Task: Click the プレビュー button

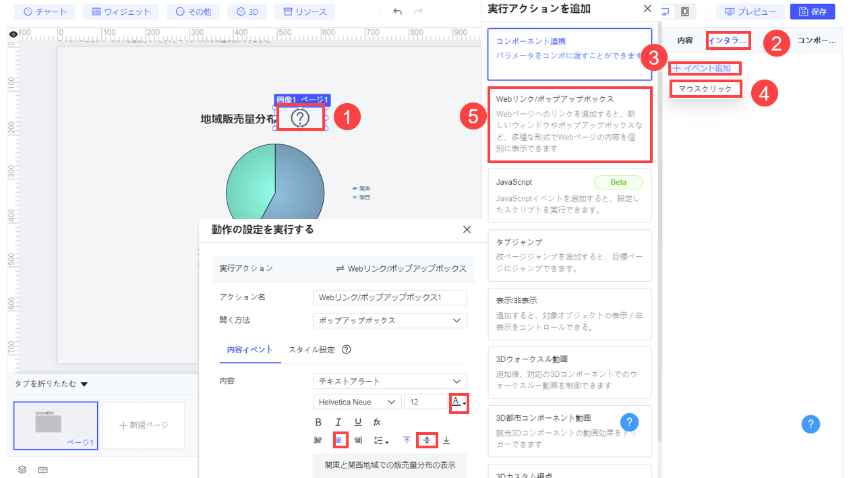Action: point(750,11)
